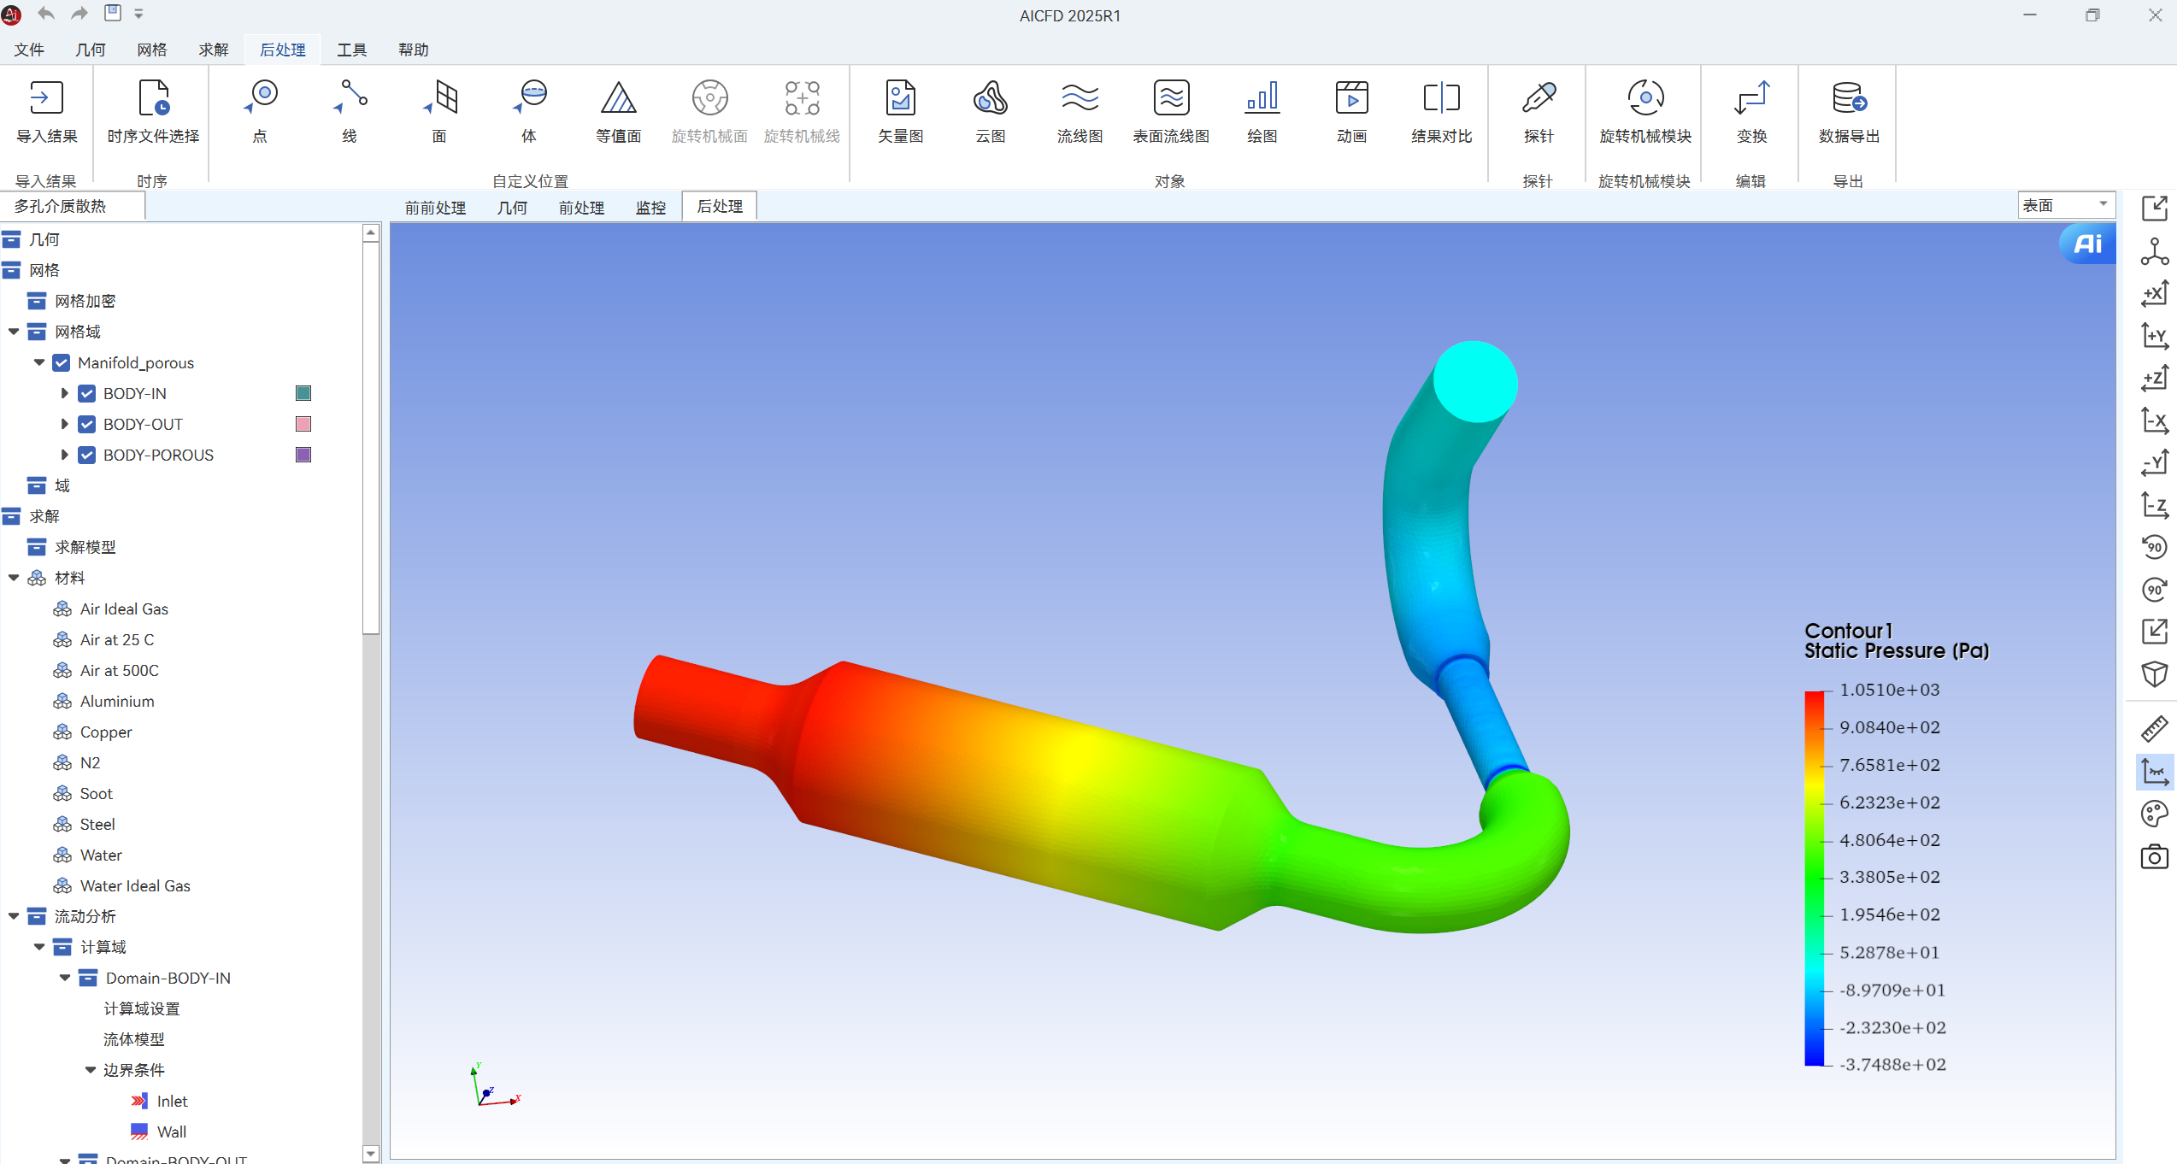Screen dimensions: 2177x1164
Task: Select the 线 line location tool
Action: click(x=350, y=112)
